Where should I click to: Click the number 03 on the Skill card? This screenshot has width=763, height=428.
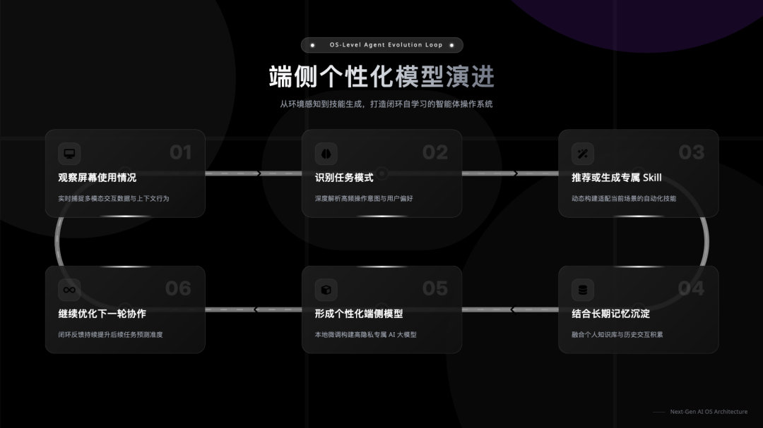click(691, 152)
